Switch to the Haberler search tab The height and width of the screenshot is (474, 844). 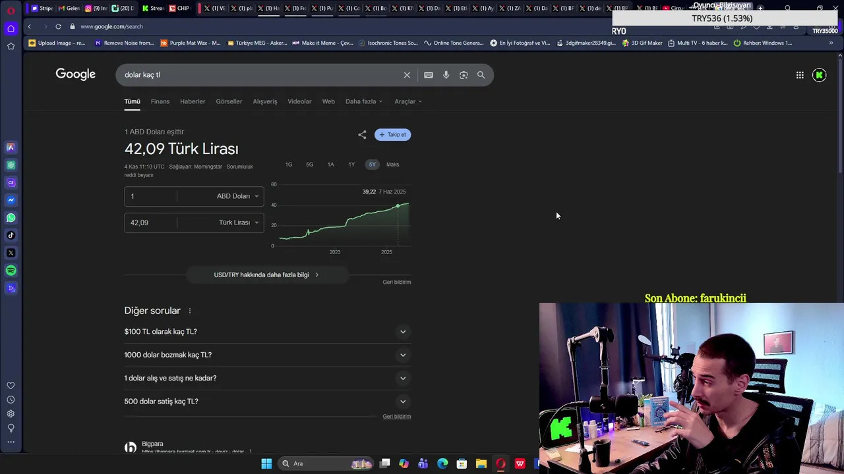[193, 101]
